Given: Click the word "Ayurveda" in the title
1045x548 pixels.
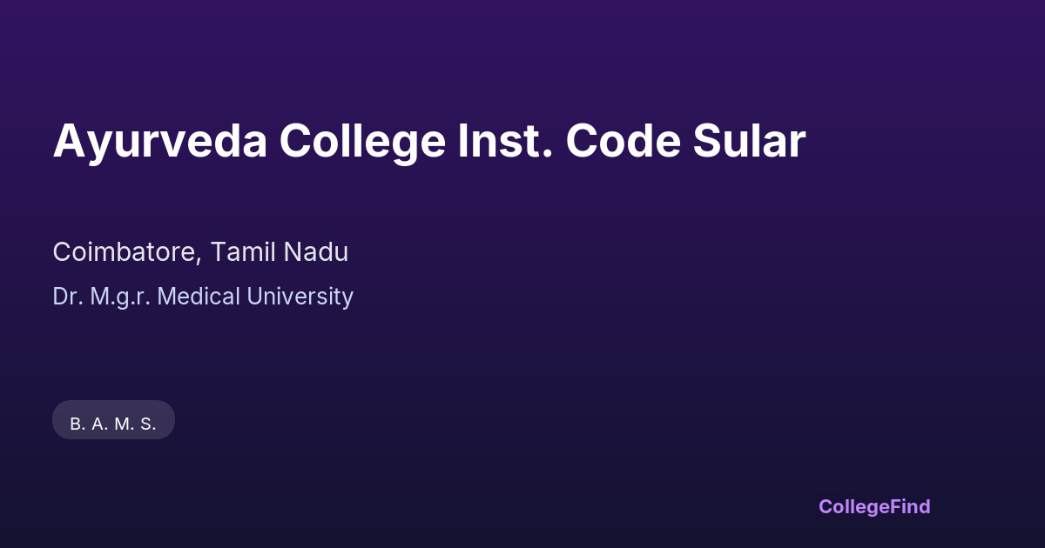Looking at the screenshot, I should (159, 141).
